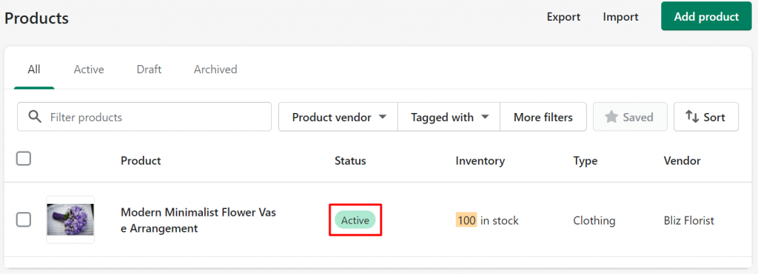The height and width of the screenshot is (274, 758).
Task: Click the Filter products search field
Action: (x=144, y=117)
